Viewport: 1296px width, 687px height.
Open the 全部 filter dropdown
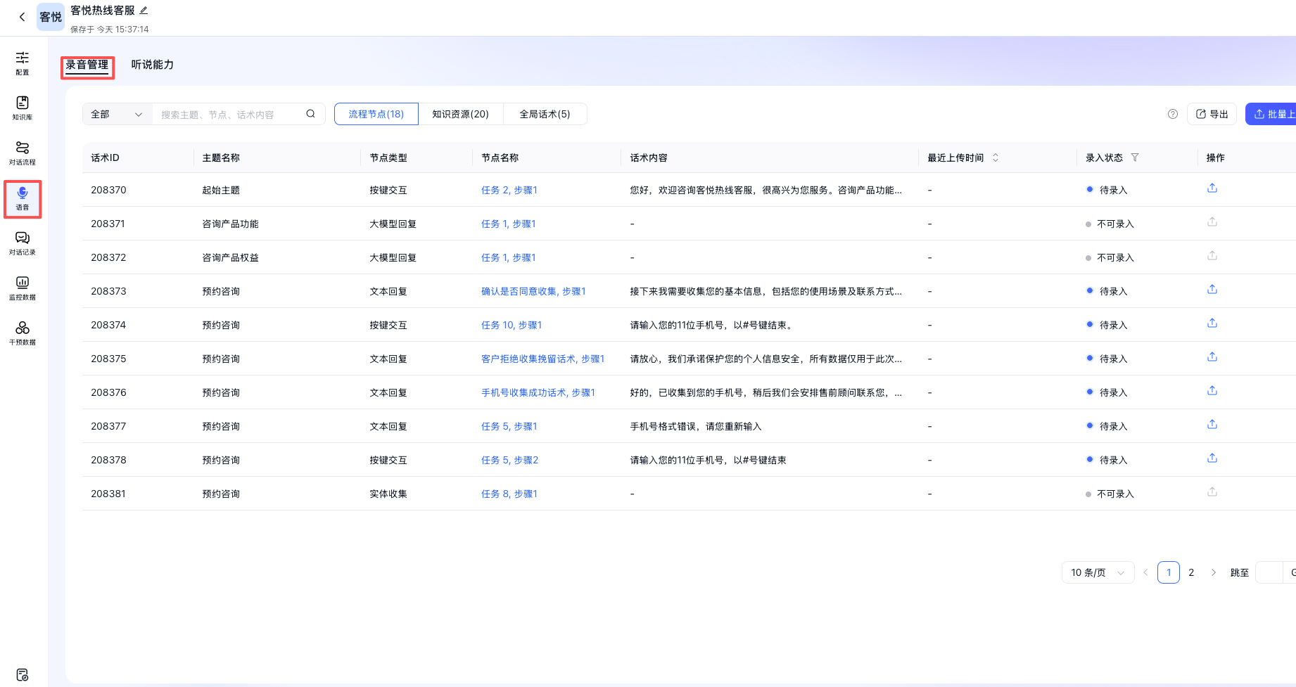click(x=116, y=113)
